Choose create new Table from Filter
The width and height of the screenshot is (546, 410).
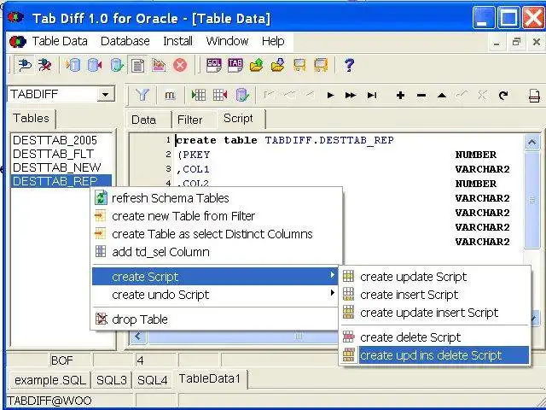pyautogui.click(x=215, y=216)
